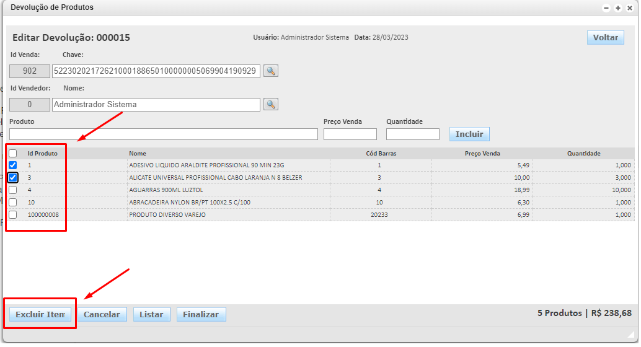This screenshot has width=641, height=347.
Task: Maximize the window with plus icon
Action: tap(618, 8)
